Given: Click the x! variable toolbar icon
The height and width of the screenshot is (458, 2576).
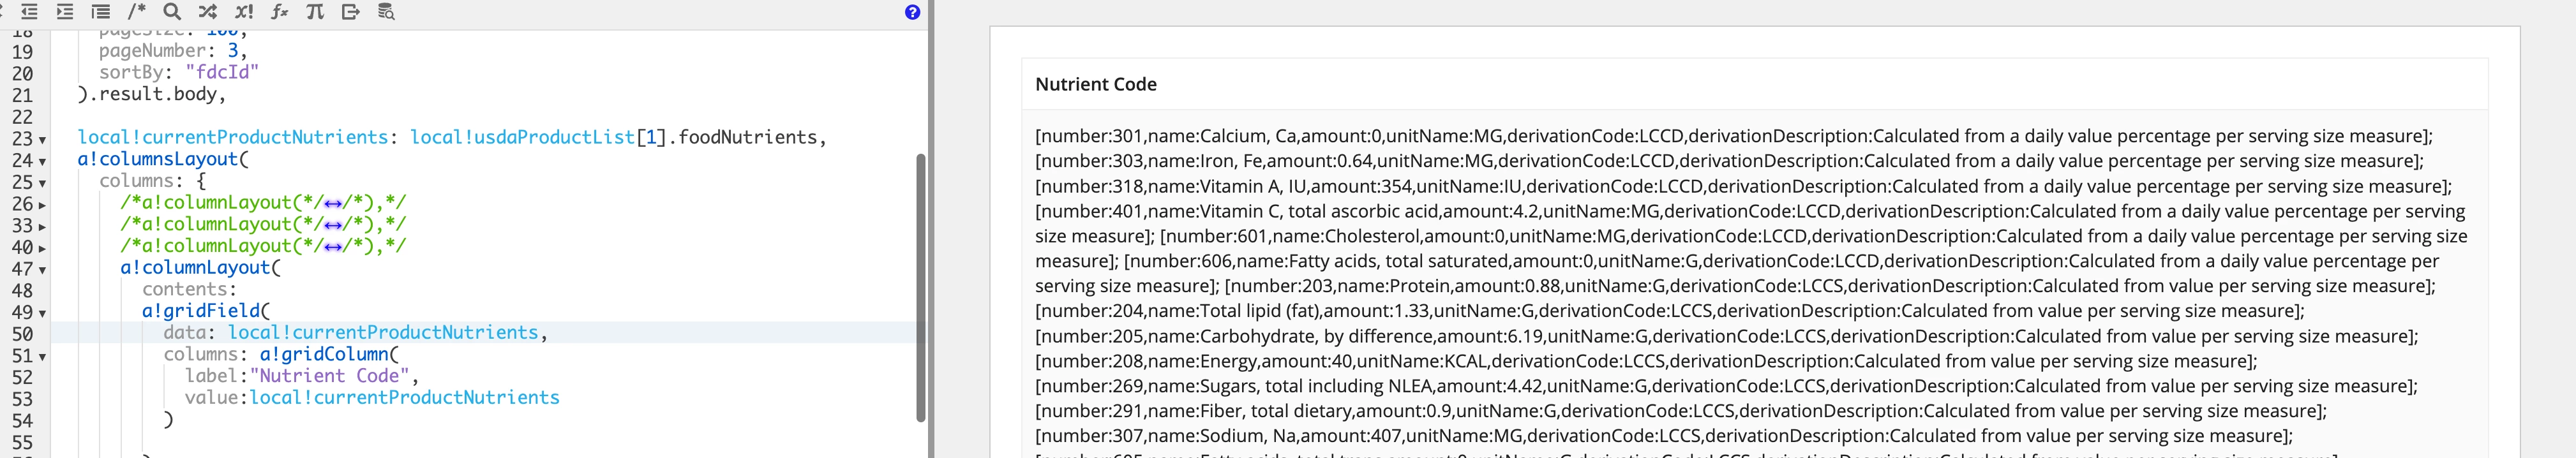Looking at the screenshot, I should coord(244,12).
